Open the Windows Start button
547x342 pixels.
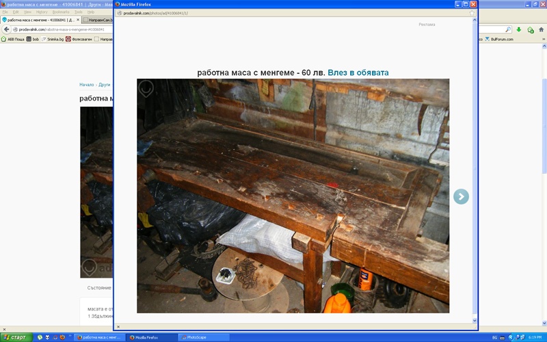click(16, 337)
